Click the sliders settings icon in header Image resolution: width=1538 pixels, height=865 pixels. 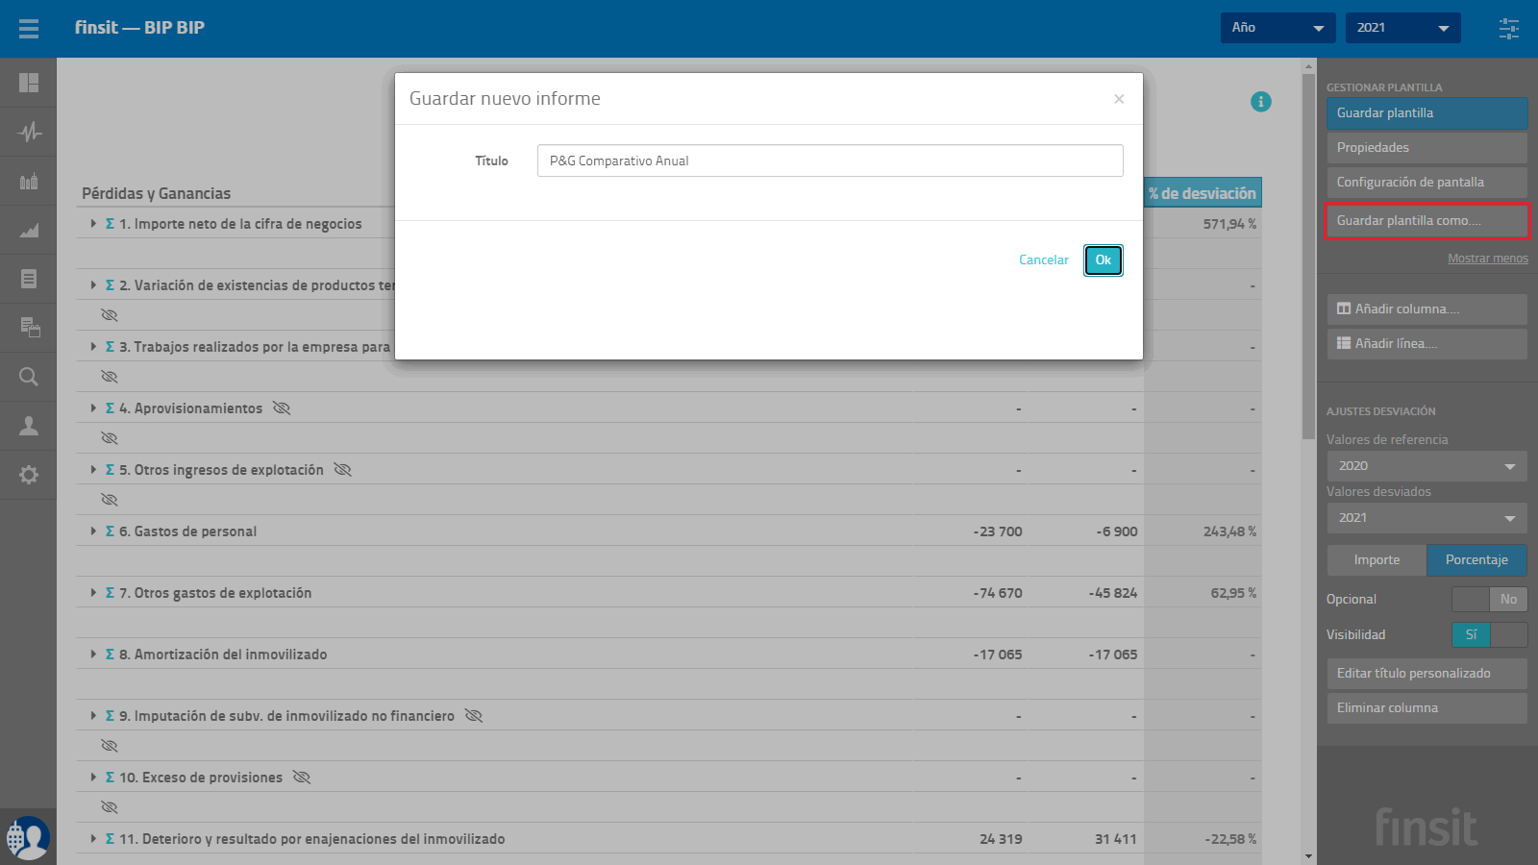[1509, 29]
